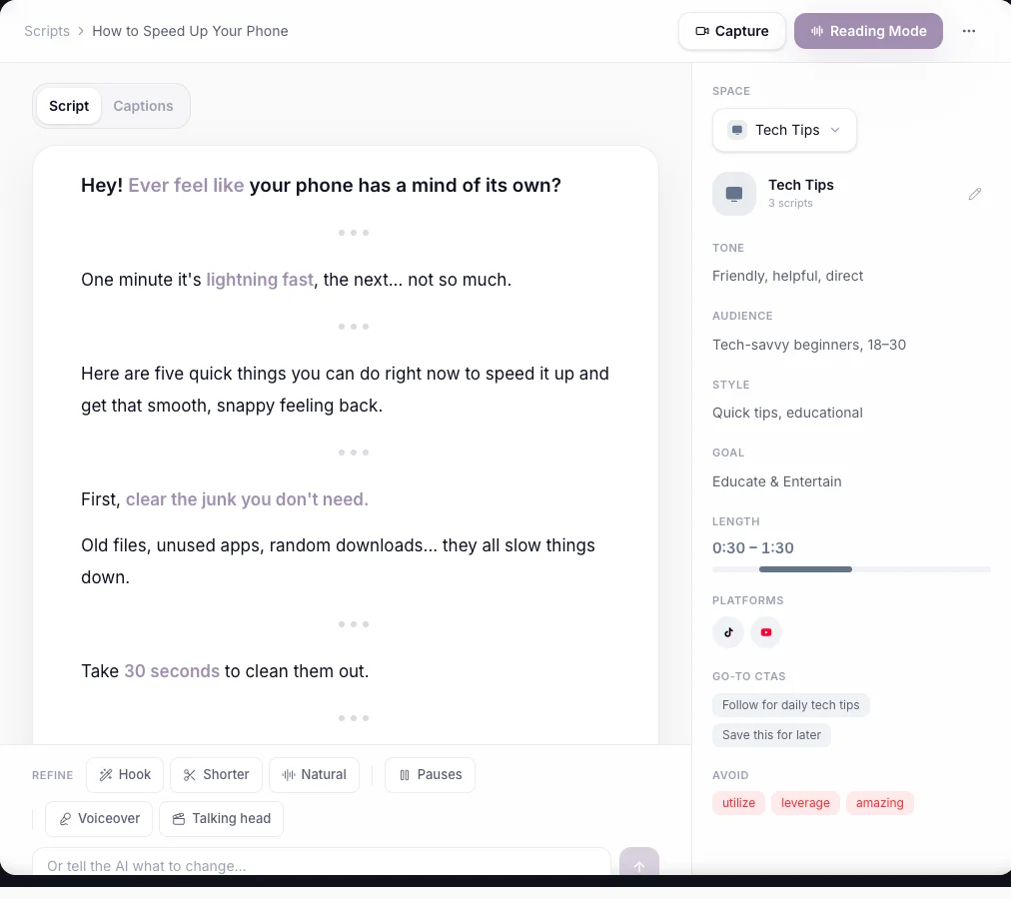Choose the Voiceover format

tap(99, 818)
